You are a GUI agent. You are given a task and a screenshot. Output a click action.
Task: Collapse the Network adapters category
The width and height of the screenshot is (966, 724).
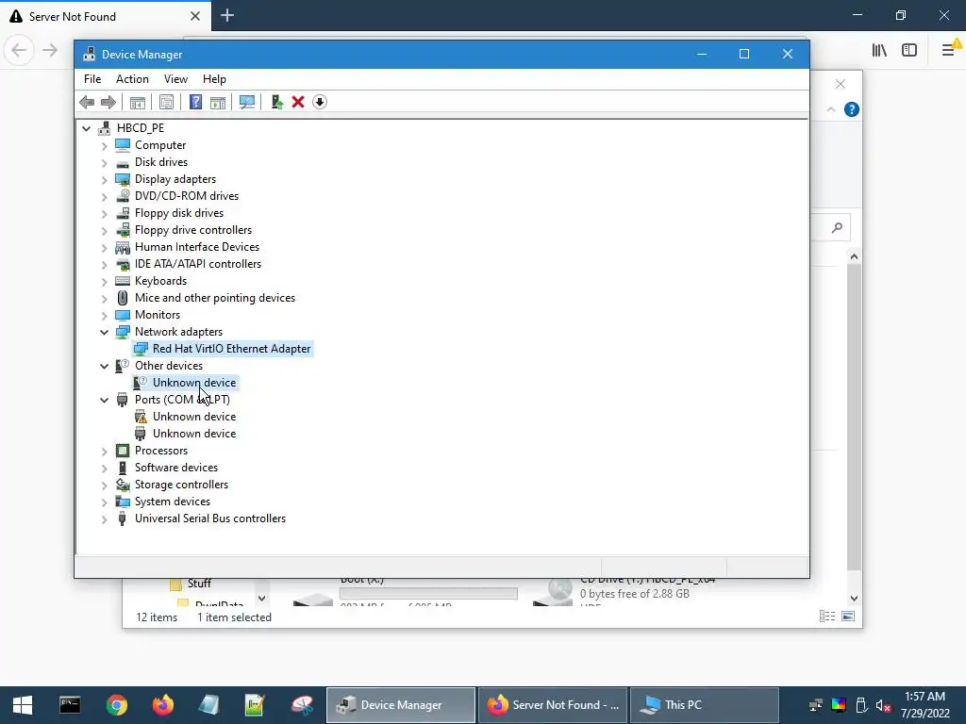[104, 332]
